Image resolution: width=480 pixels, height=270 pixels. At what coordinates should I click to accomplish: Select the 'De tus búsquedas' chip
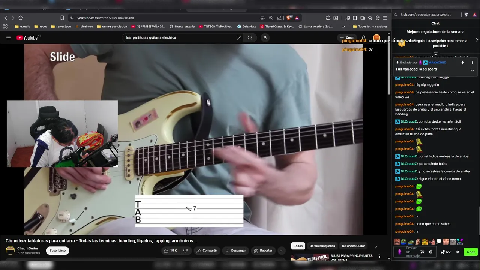coord(322,246)
